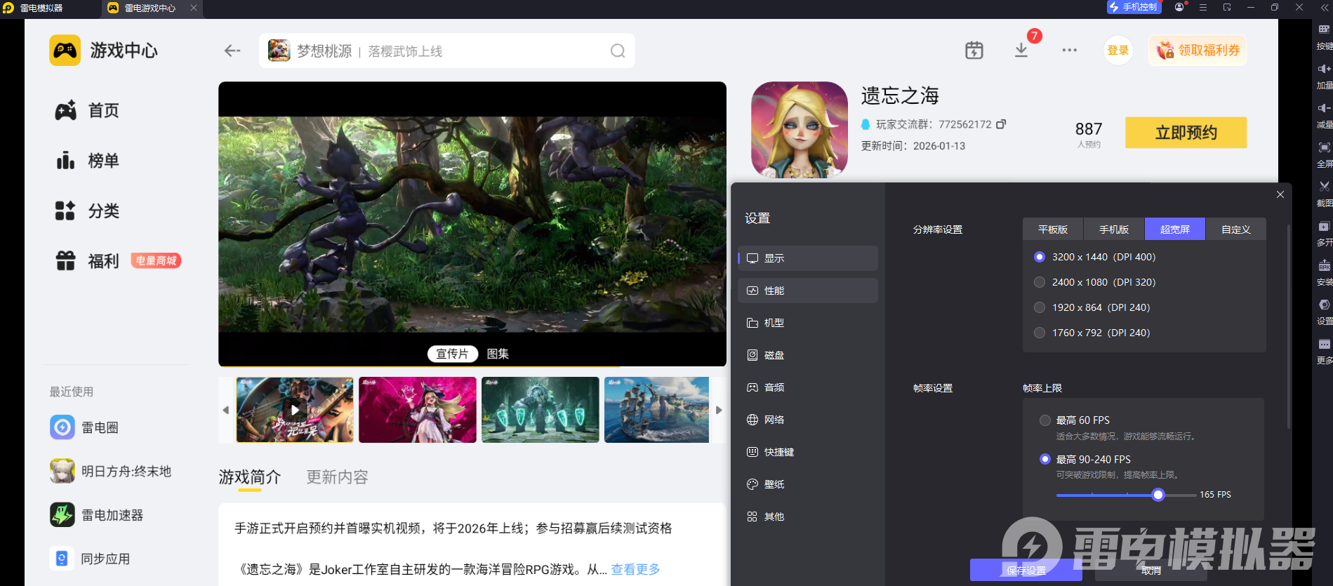Click 立即预约 to pre-register the game
This screenshot has height=586, width=1333.
click(x=1186, y=133)
